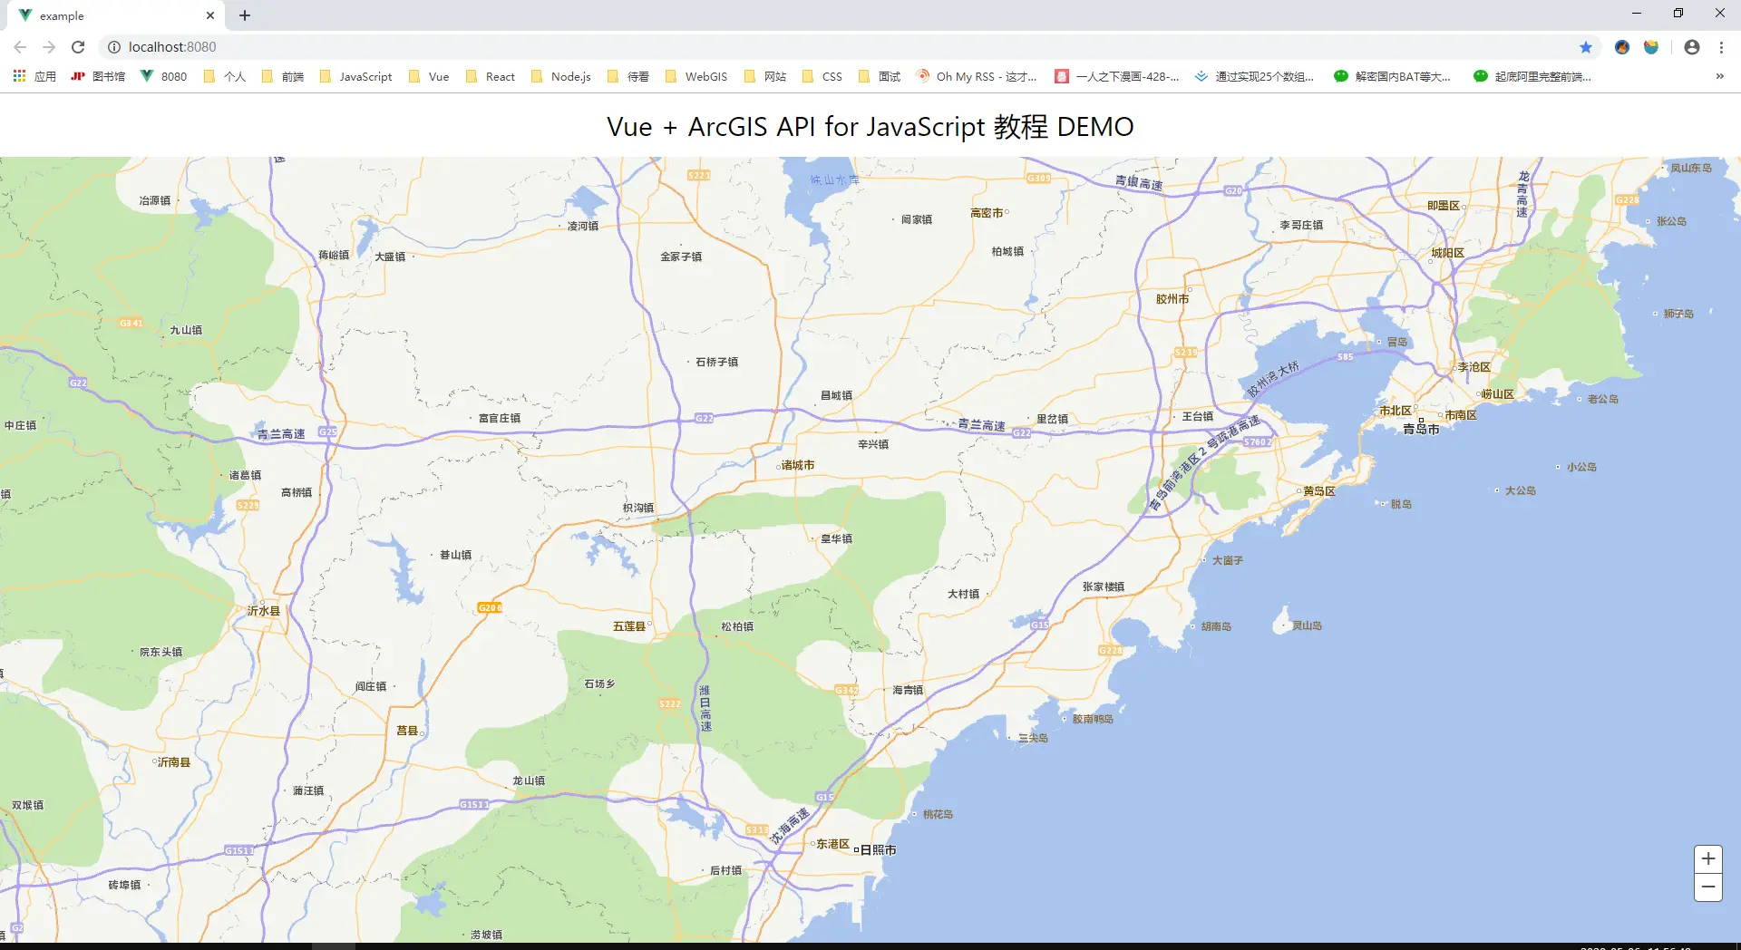Viewport: 1741px width, 950px height.
Task: Click the 灵山岛 island label
Action: click(x=1308, y=625)
